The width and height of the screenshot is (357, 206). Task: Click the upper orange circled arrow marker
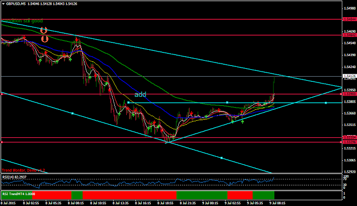[x=44, y=30]
